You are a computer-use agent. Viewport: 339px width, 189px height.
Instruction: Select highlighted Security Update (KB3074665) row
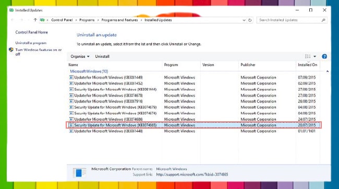194,125
